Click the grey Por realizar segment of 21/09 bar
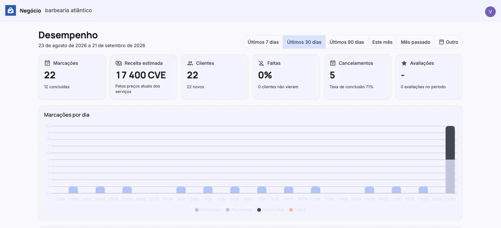The width and height of the screenshot is (501, 228). coord(450,176)
